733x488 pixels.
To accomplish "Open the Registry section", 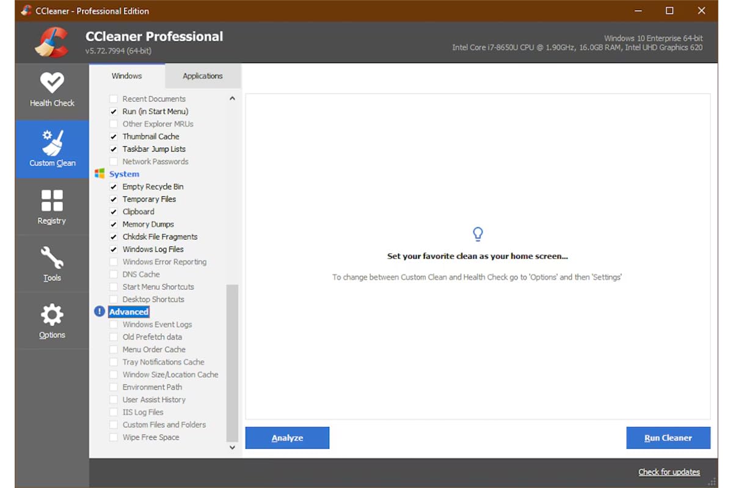I will pos(52,207).
